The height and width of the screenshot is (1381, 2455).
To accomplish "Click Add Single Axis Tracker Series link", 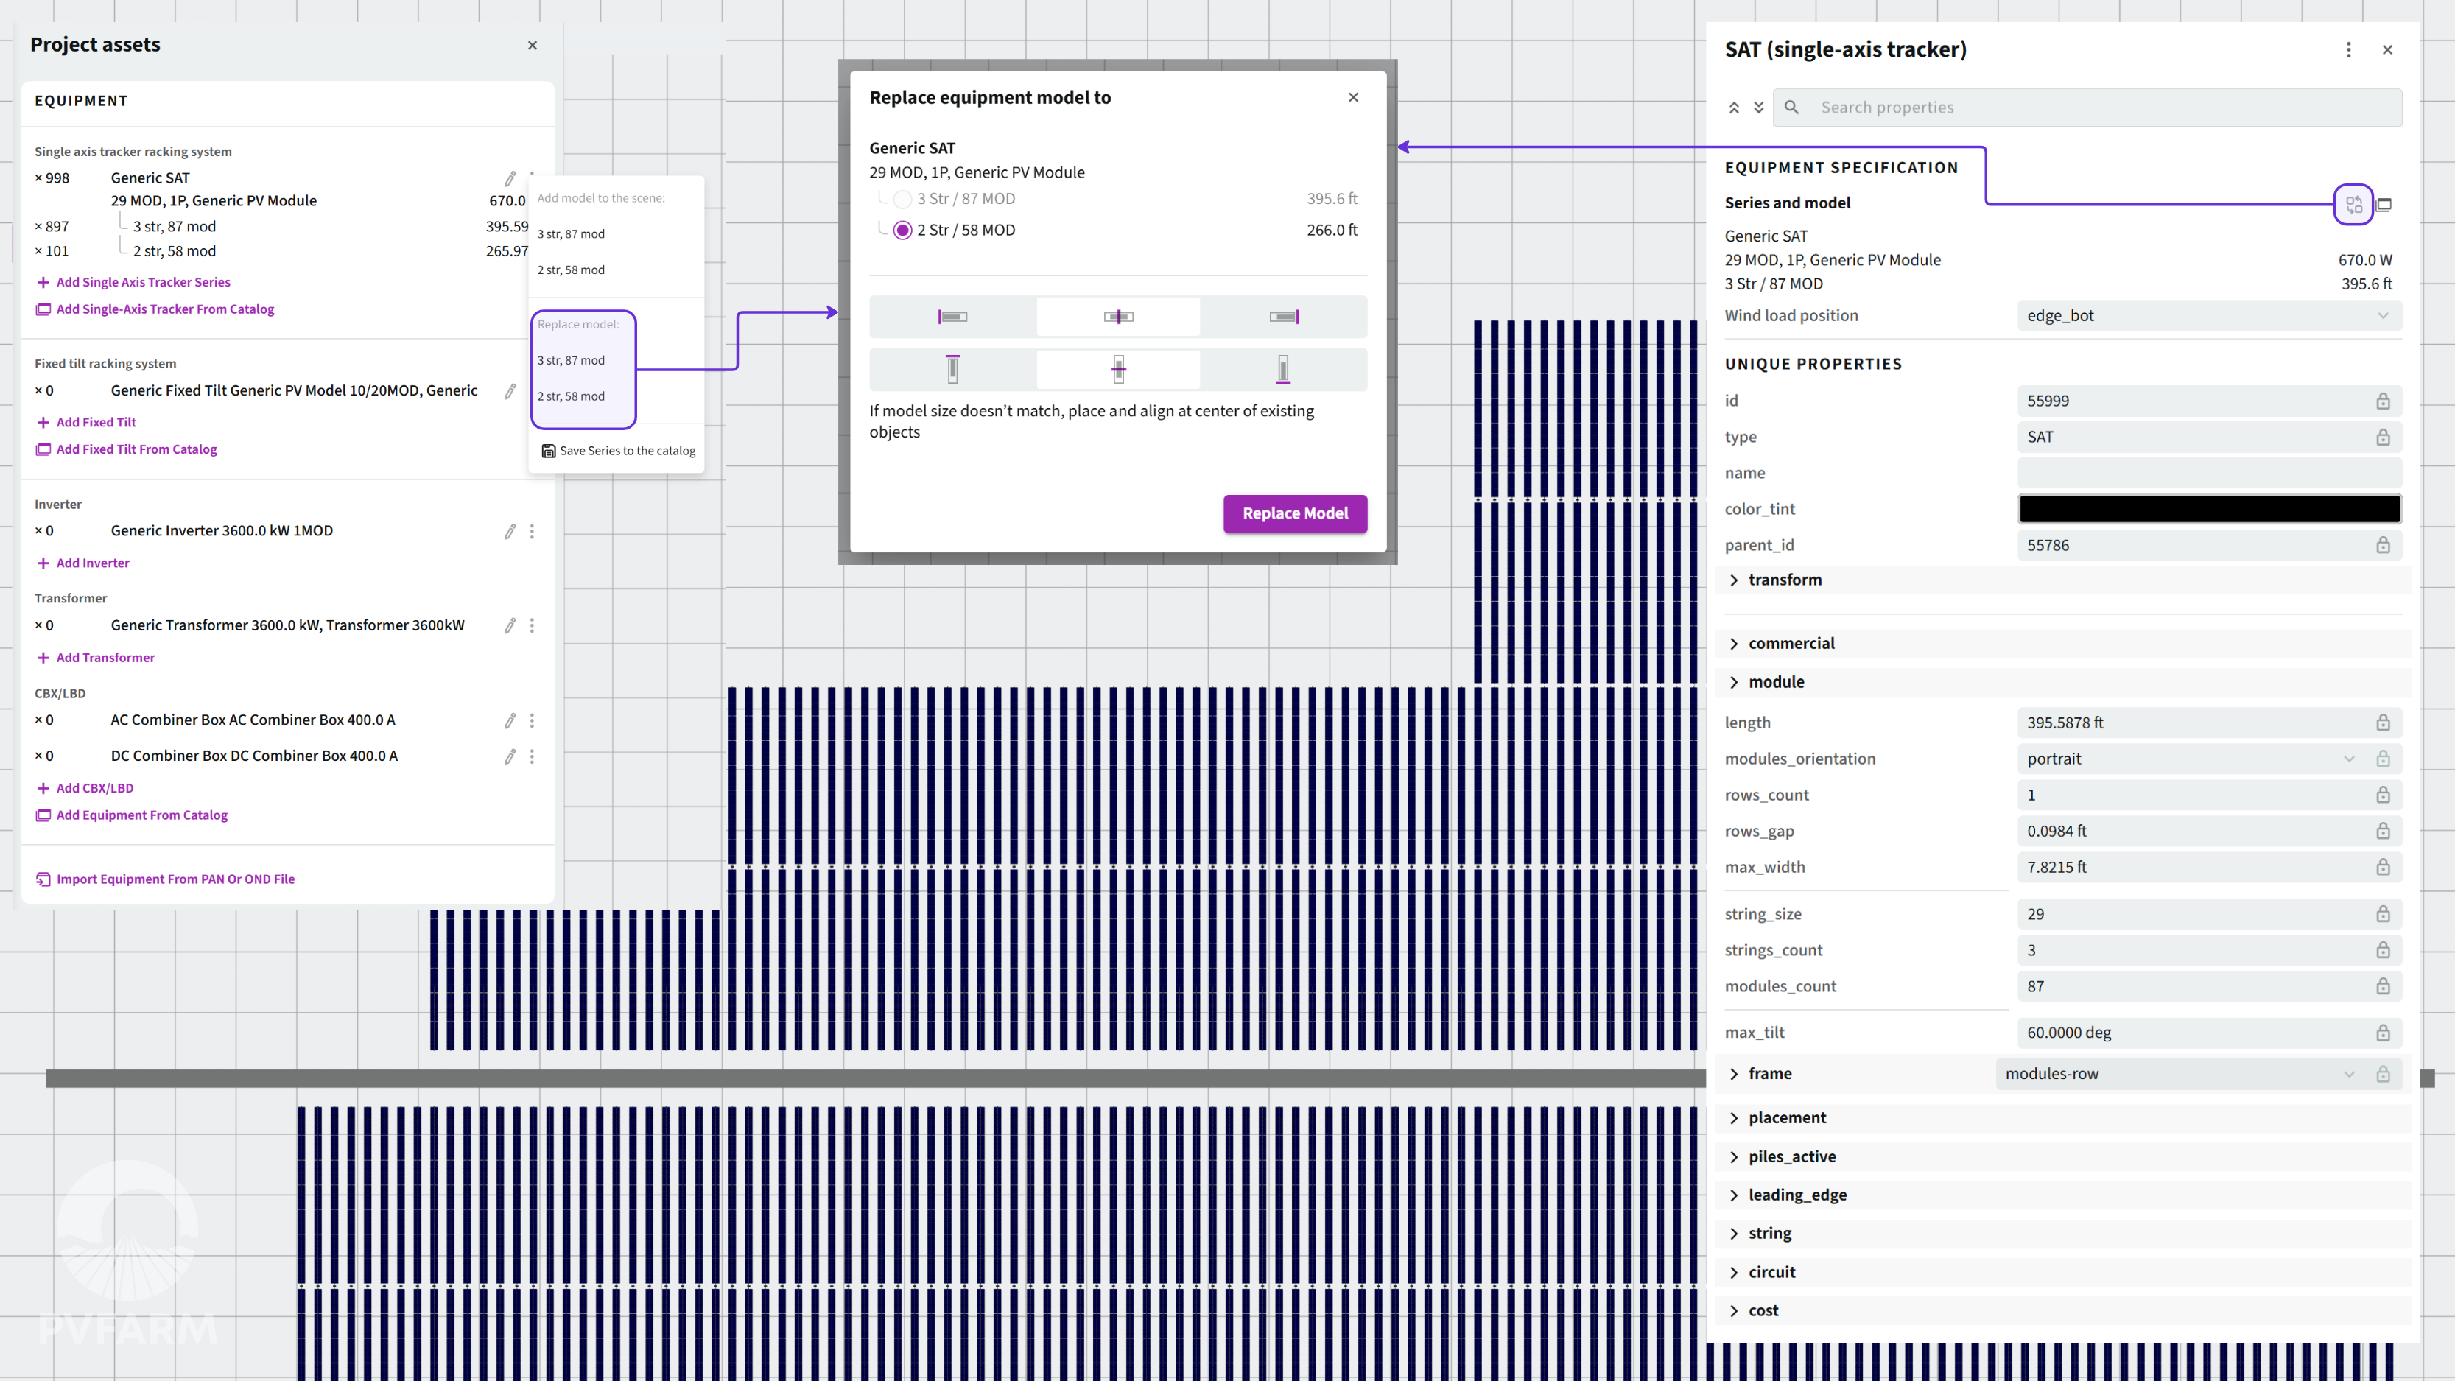I will tap(143, 282).
